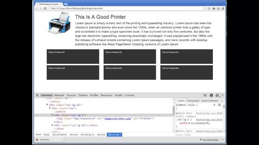Go forward using the browser forward arrow
Image resolution: width=259 pixels, height=145 pixels.
click(40, 8)
